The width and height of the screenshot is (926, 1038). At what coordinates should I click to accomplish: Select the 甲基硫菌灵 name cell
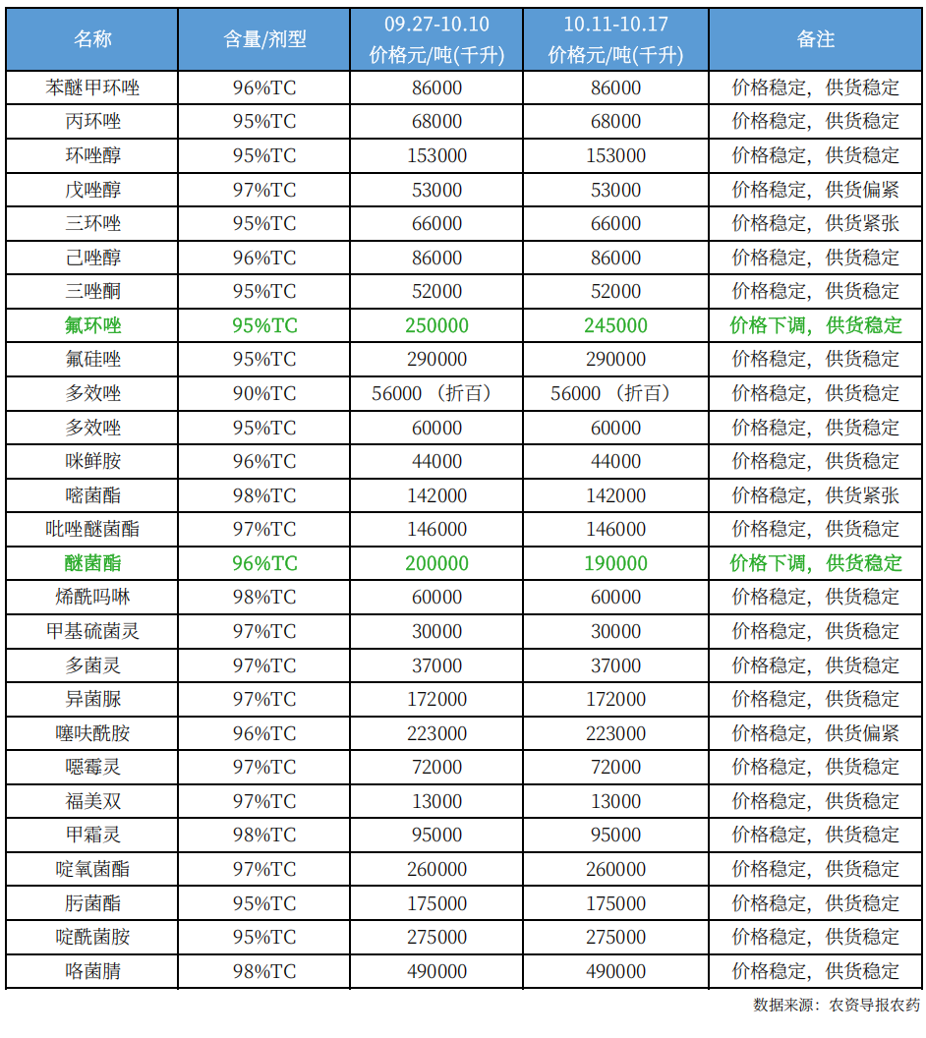tap(92, 631)
